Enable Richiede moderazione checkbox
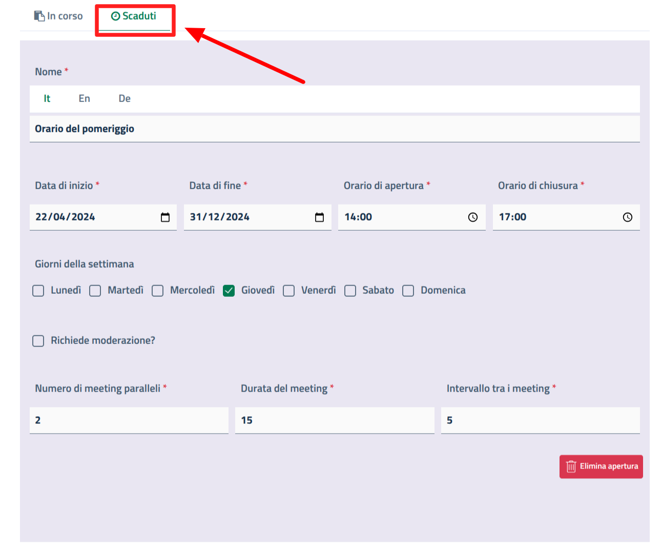This screenshot has width=662, height=552. click(38, 341)
